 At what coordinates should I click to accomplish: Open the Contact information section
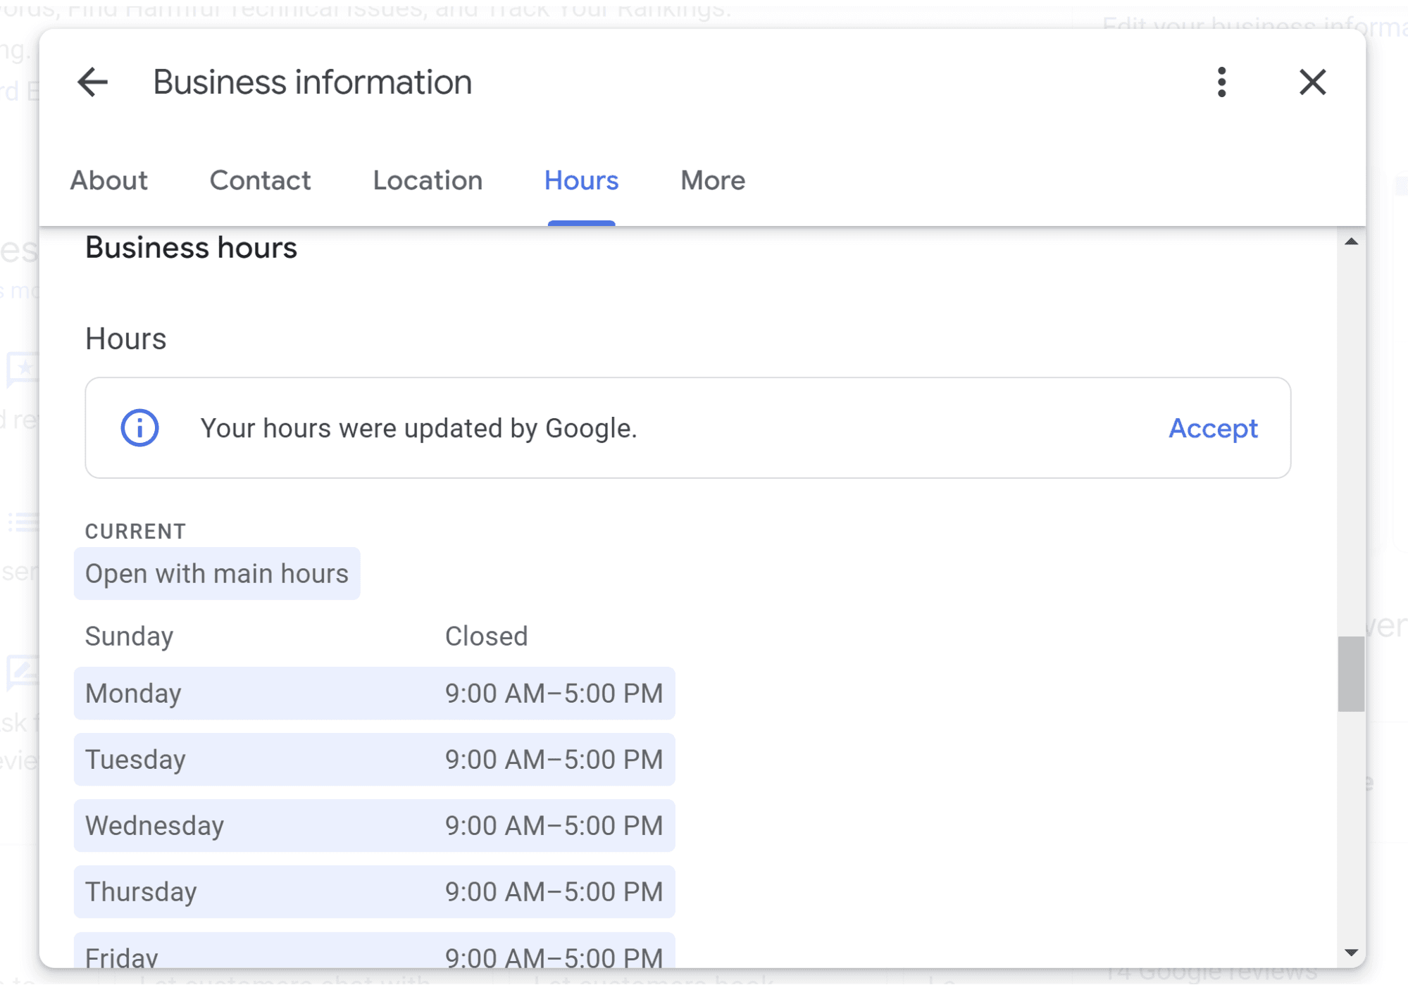(260, 181)
